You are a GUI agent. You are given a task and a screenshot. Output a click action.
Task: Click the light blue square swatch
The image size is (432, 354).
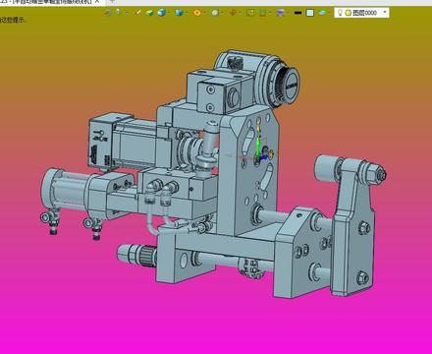tap(310, 13)
